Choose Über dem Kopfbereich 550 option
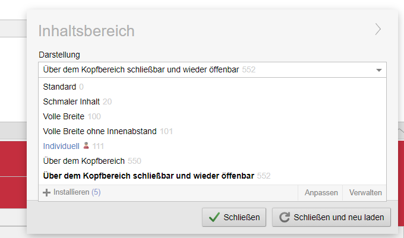 91,161
